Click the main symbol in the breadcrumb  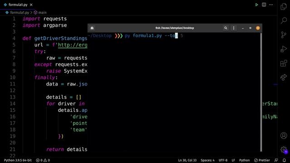[42, 12]
